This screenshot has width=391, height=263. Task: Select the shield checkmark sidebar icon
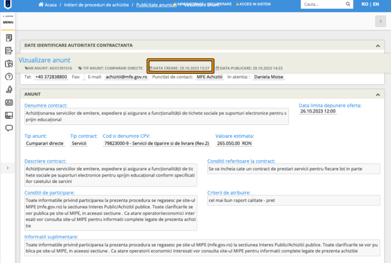(x=8, y=64)
